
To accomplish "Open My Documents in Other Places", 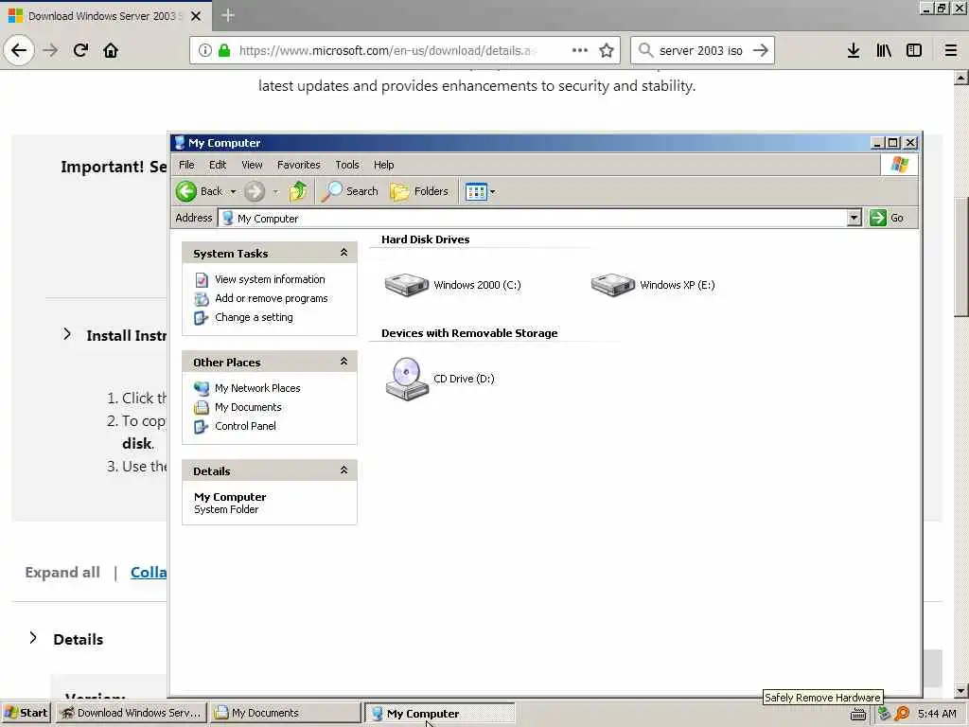I will click(248, 407).
